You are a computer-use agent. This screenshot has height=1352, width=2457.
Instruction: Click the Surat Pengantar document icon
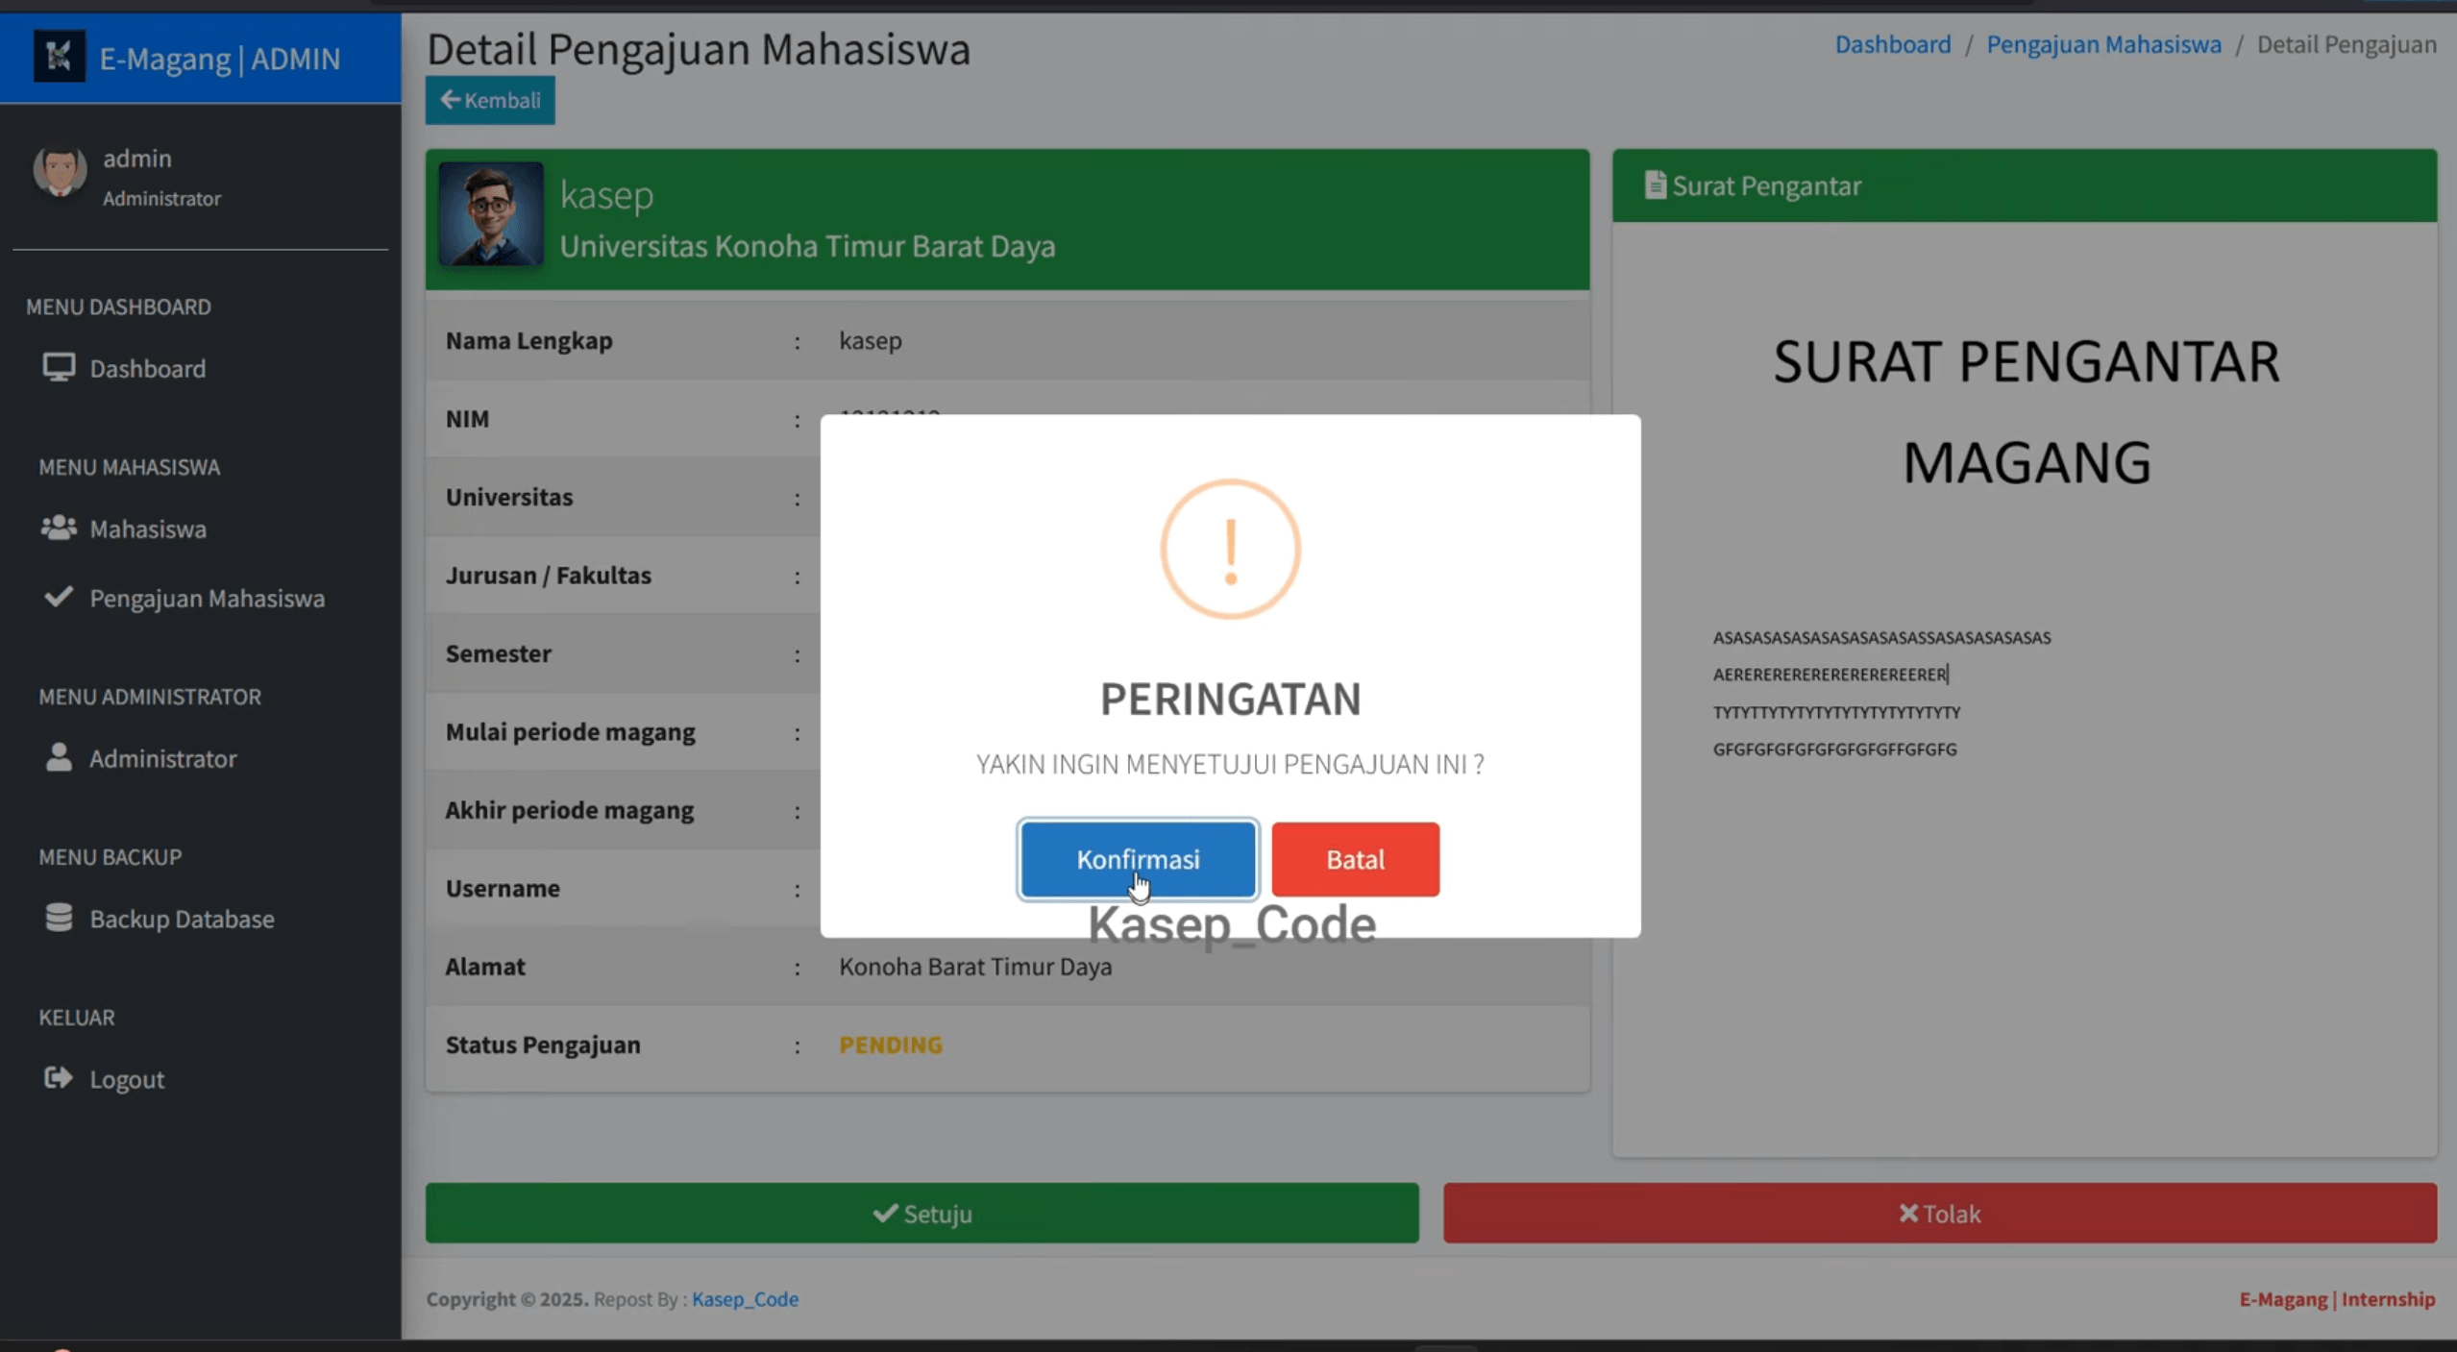[x=1655, y=184]
